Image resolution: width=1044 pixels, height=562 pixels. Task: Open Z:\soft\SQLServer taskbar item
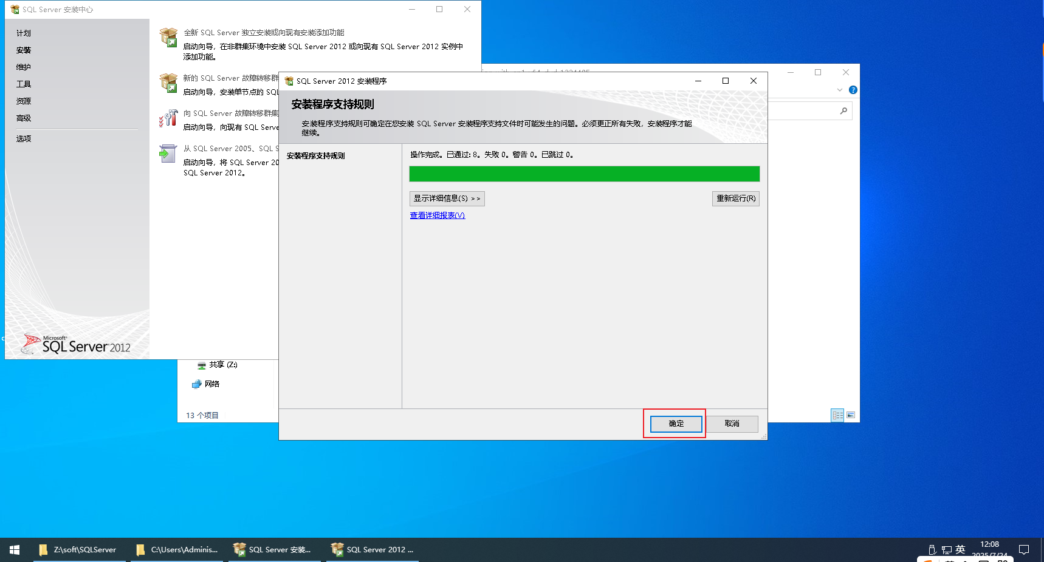tap(79, 550)
